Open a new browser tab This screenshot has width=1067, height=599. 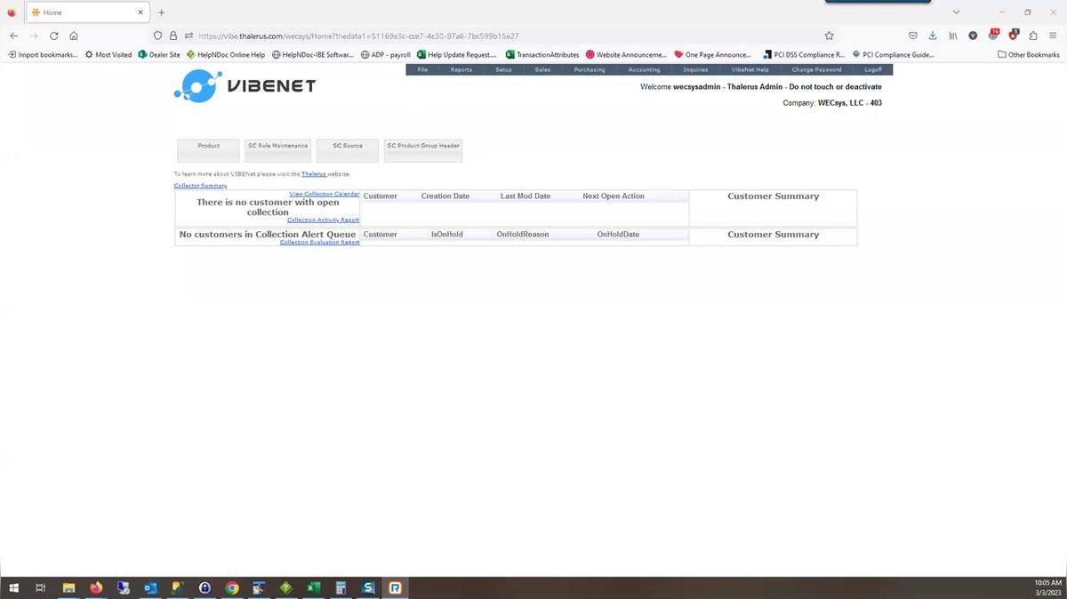tap(161, 12)
